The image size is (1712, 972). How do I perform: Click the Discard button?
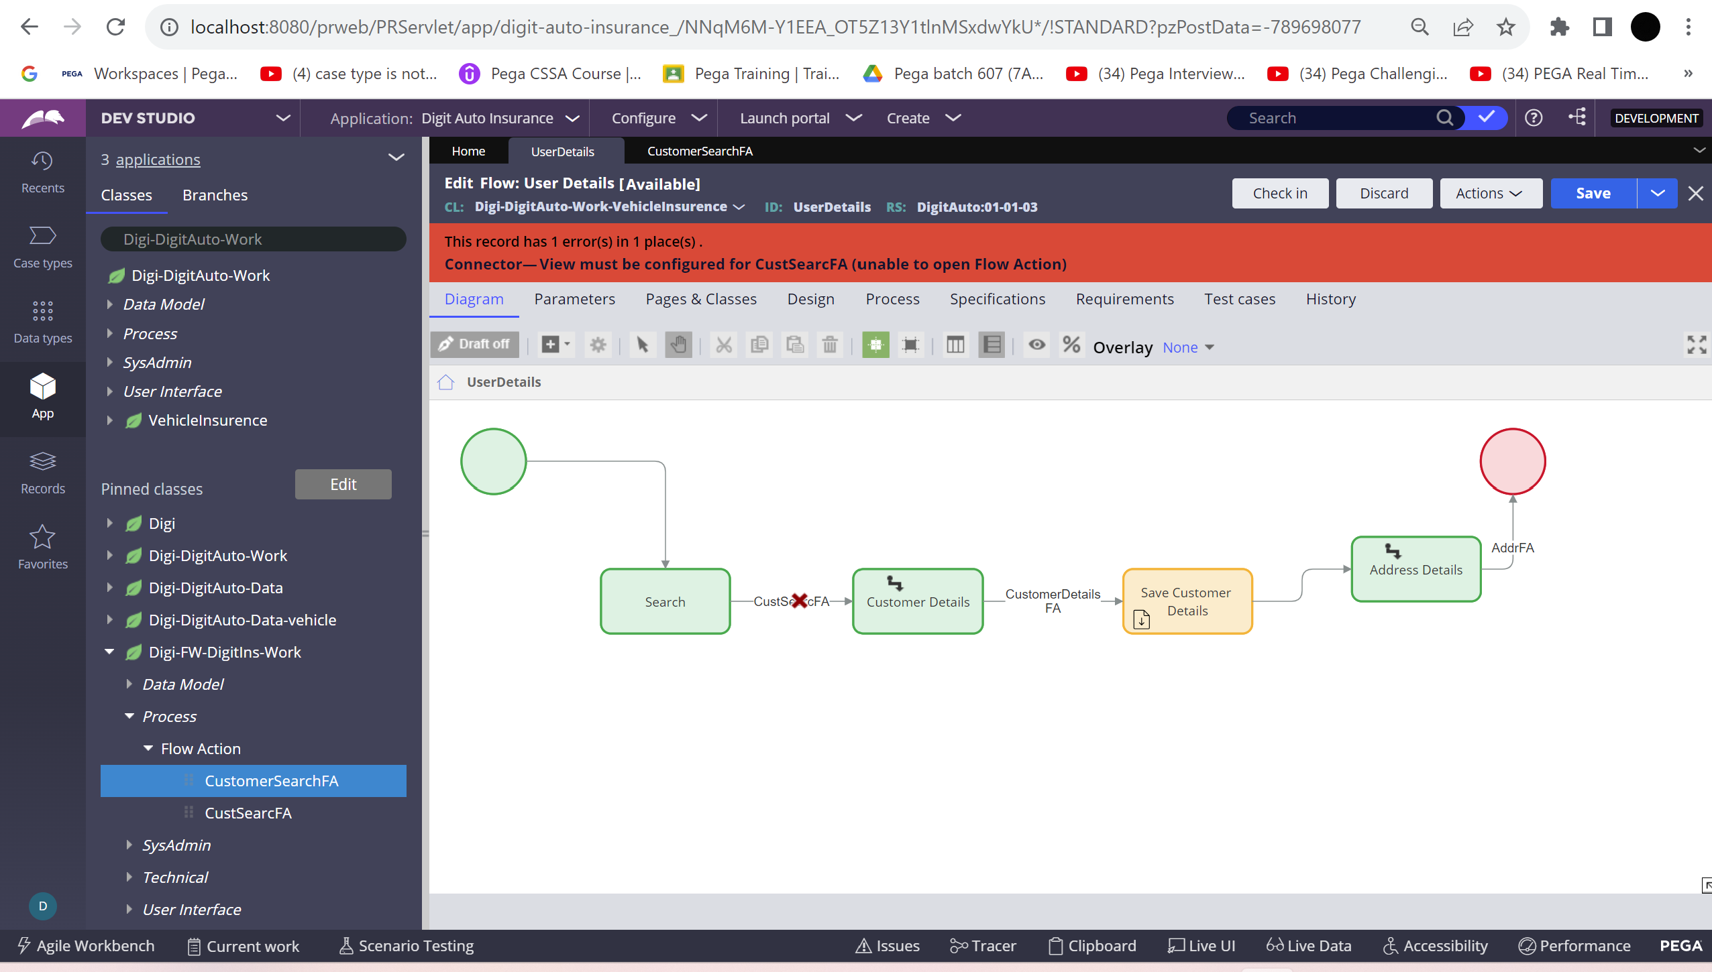coord(1383,193)
